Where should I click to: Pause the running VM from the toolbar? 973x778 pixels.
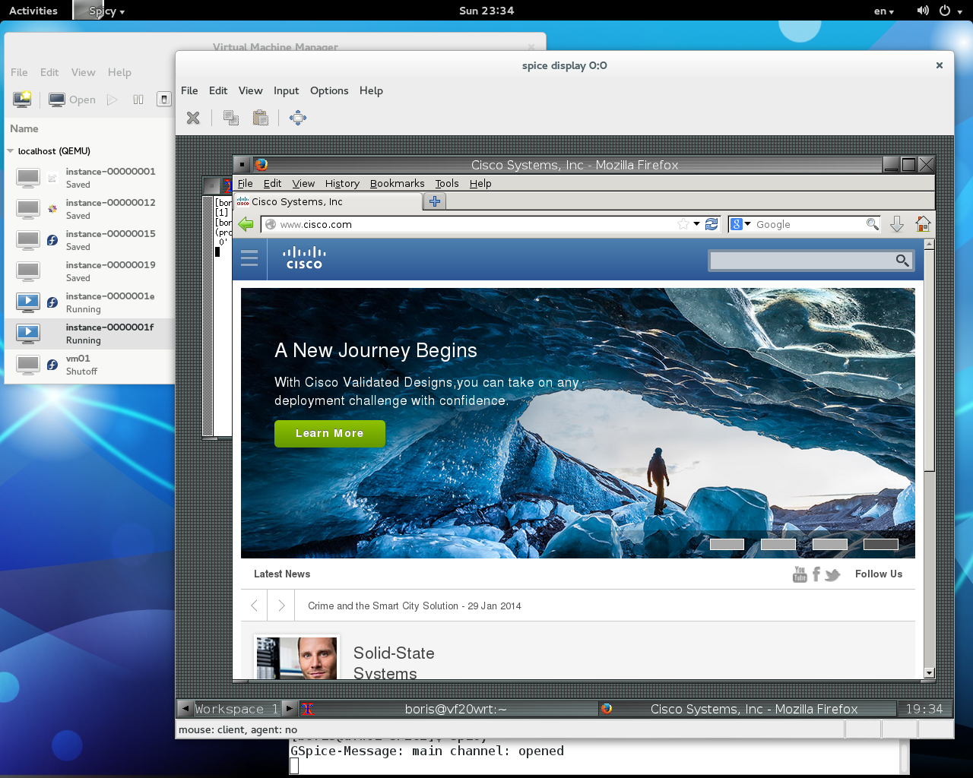pos(138,99)
